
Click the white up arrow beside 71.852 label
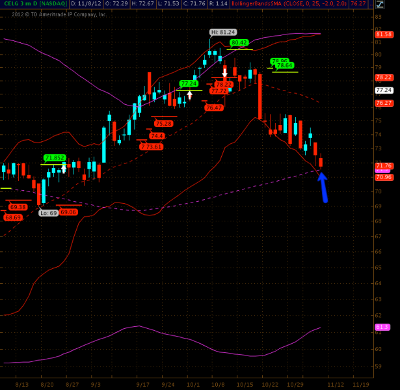click(64, 168)
